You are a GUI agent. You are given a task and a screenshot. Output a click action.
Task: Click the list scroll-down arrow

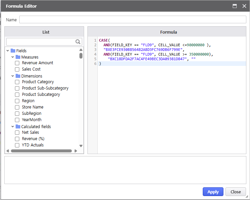[x=81, y=146]
